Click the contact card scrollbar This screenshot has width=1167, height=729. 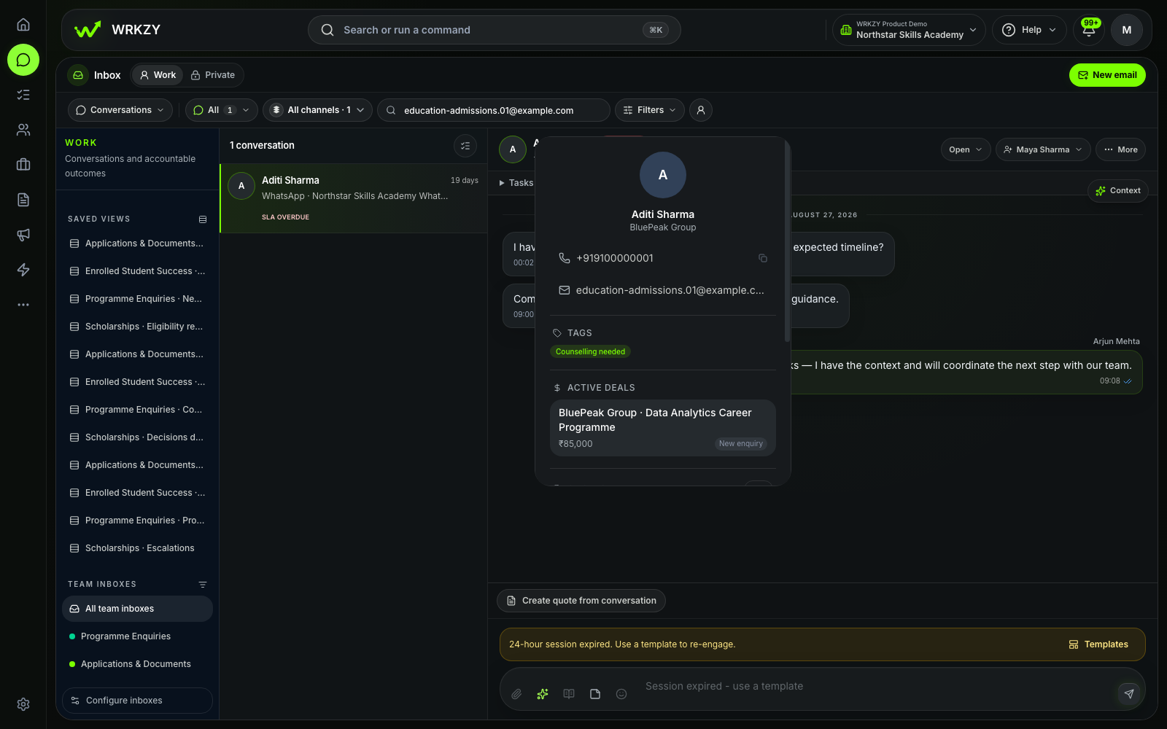[x=787, y=242]
